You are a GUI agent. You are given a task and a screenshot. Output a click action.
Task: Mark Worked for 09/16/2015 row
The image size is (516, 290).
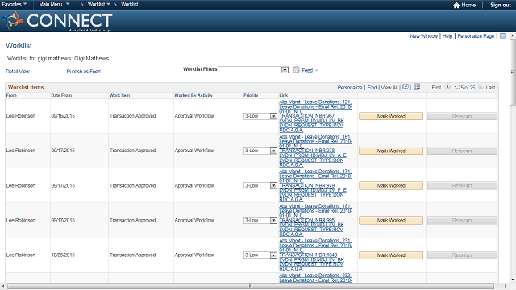coord(391,116)
